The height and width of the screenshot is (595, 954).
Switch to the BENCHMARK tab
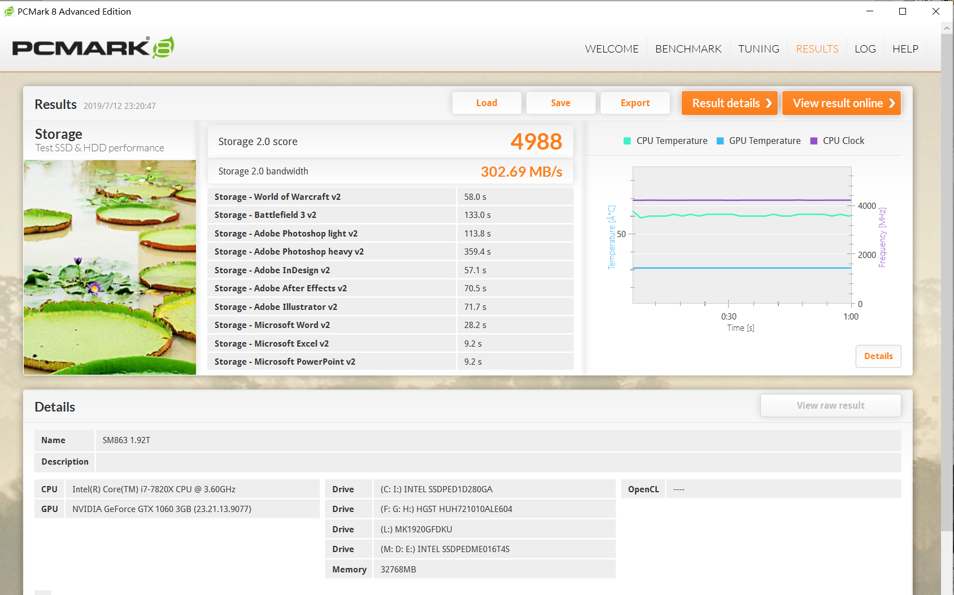point(689,49)
